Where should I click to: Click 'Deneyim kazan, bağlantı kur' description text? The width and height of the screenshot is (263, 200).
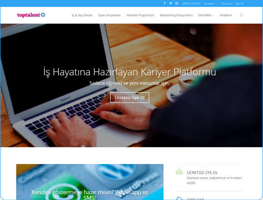[x=214, y=180]
